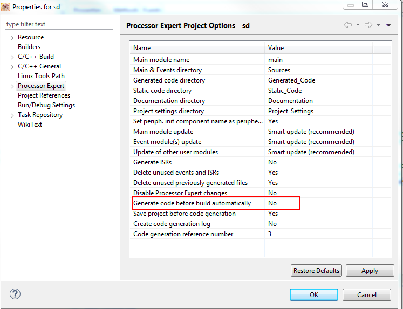The image size is (403, 309).
Task: Toggle Generate code before build value
Action: [x=319, y=203]
